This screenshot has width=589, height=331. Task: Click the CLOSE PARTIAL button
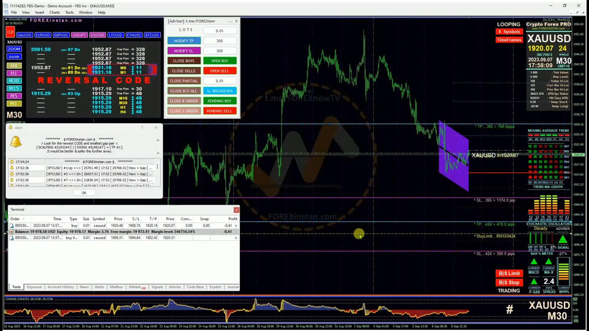pyautogui.click(x=184, y=81)
